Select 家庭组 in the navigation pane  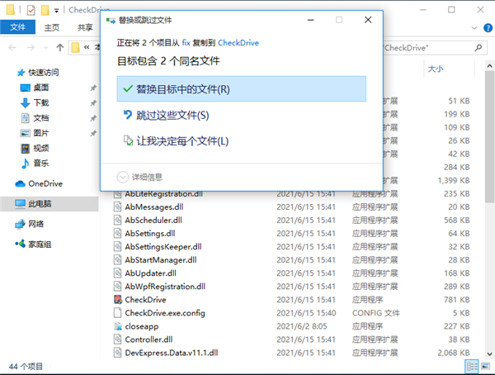[40, 244]
